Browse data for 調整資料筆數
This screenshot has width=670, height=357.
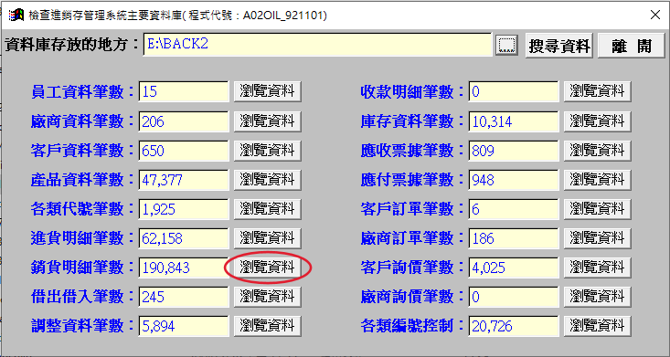pos(267,326)
